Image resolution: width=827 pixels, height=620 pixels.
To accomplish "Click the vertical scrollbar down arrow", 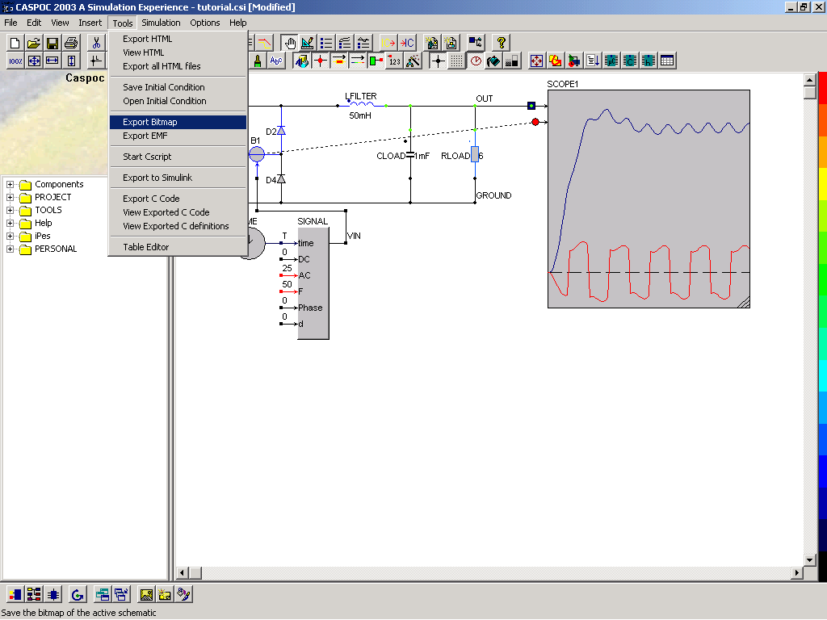I will click(809, 560).
